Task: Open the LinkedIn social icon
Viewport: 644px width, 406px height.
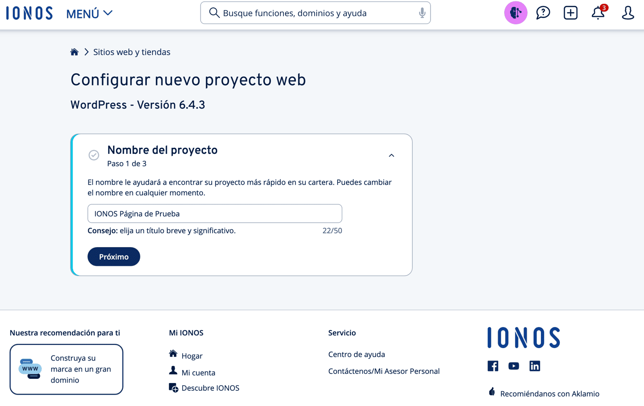Action: 535,366
